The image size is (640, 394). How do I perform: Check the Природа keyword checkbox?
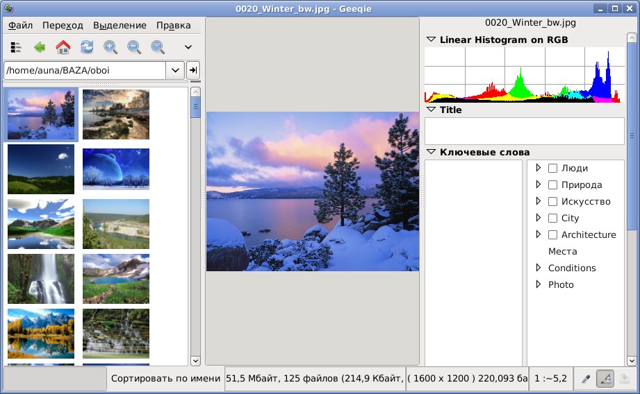[x=552, y=185]
